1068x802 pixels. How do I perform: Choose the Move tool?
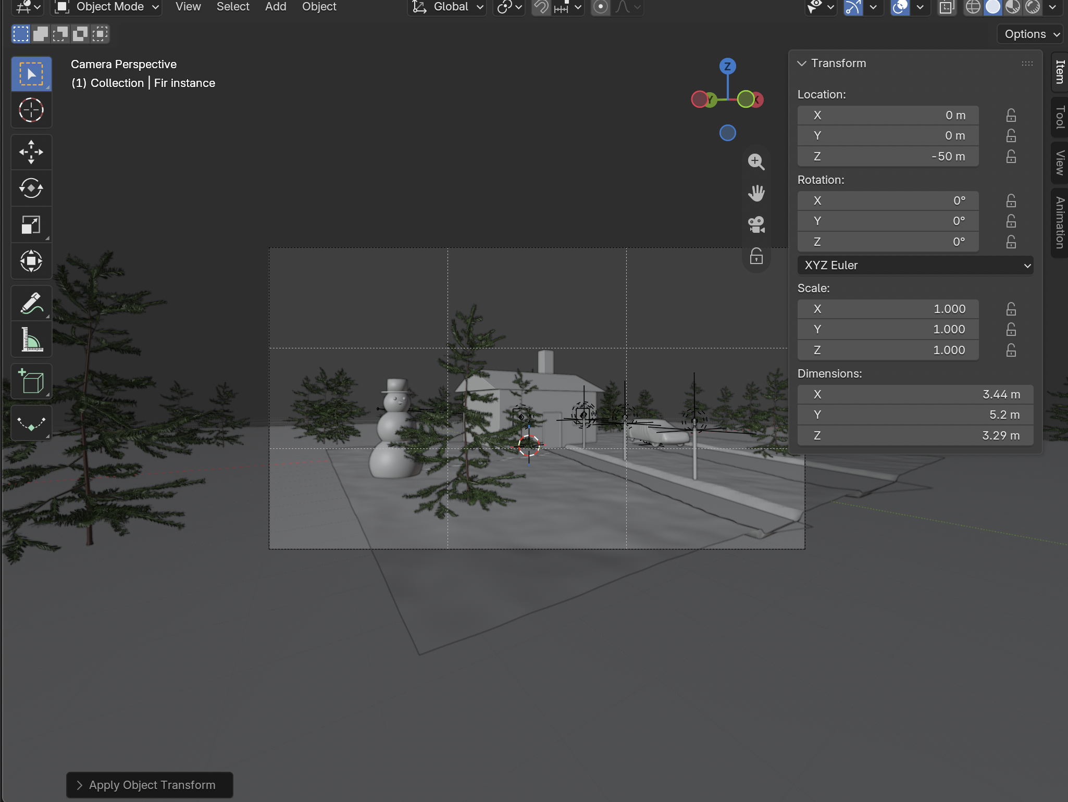pos(31,152)
